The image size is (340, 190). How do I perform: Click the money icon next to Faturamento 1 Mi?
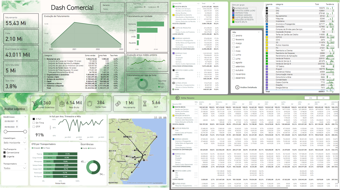pos(118,103)
